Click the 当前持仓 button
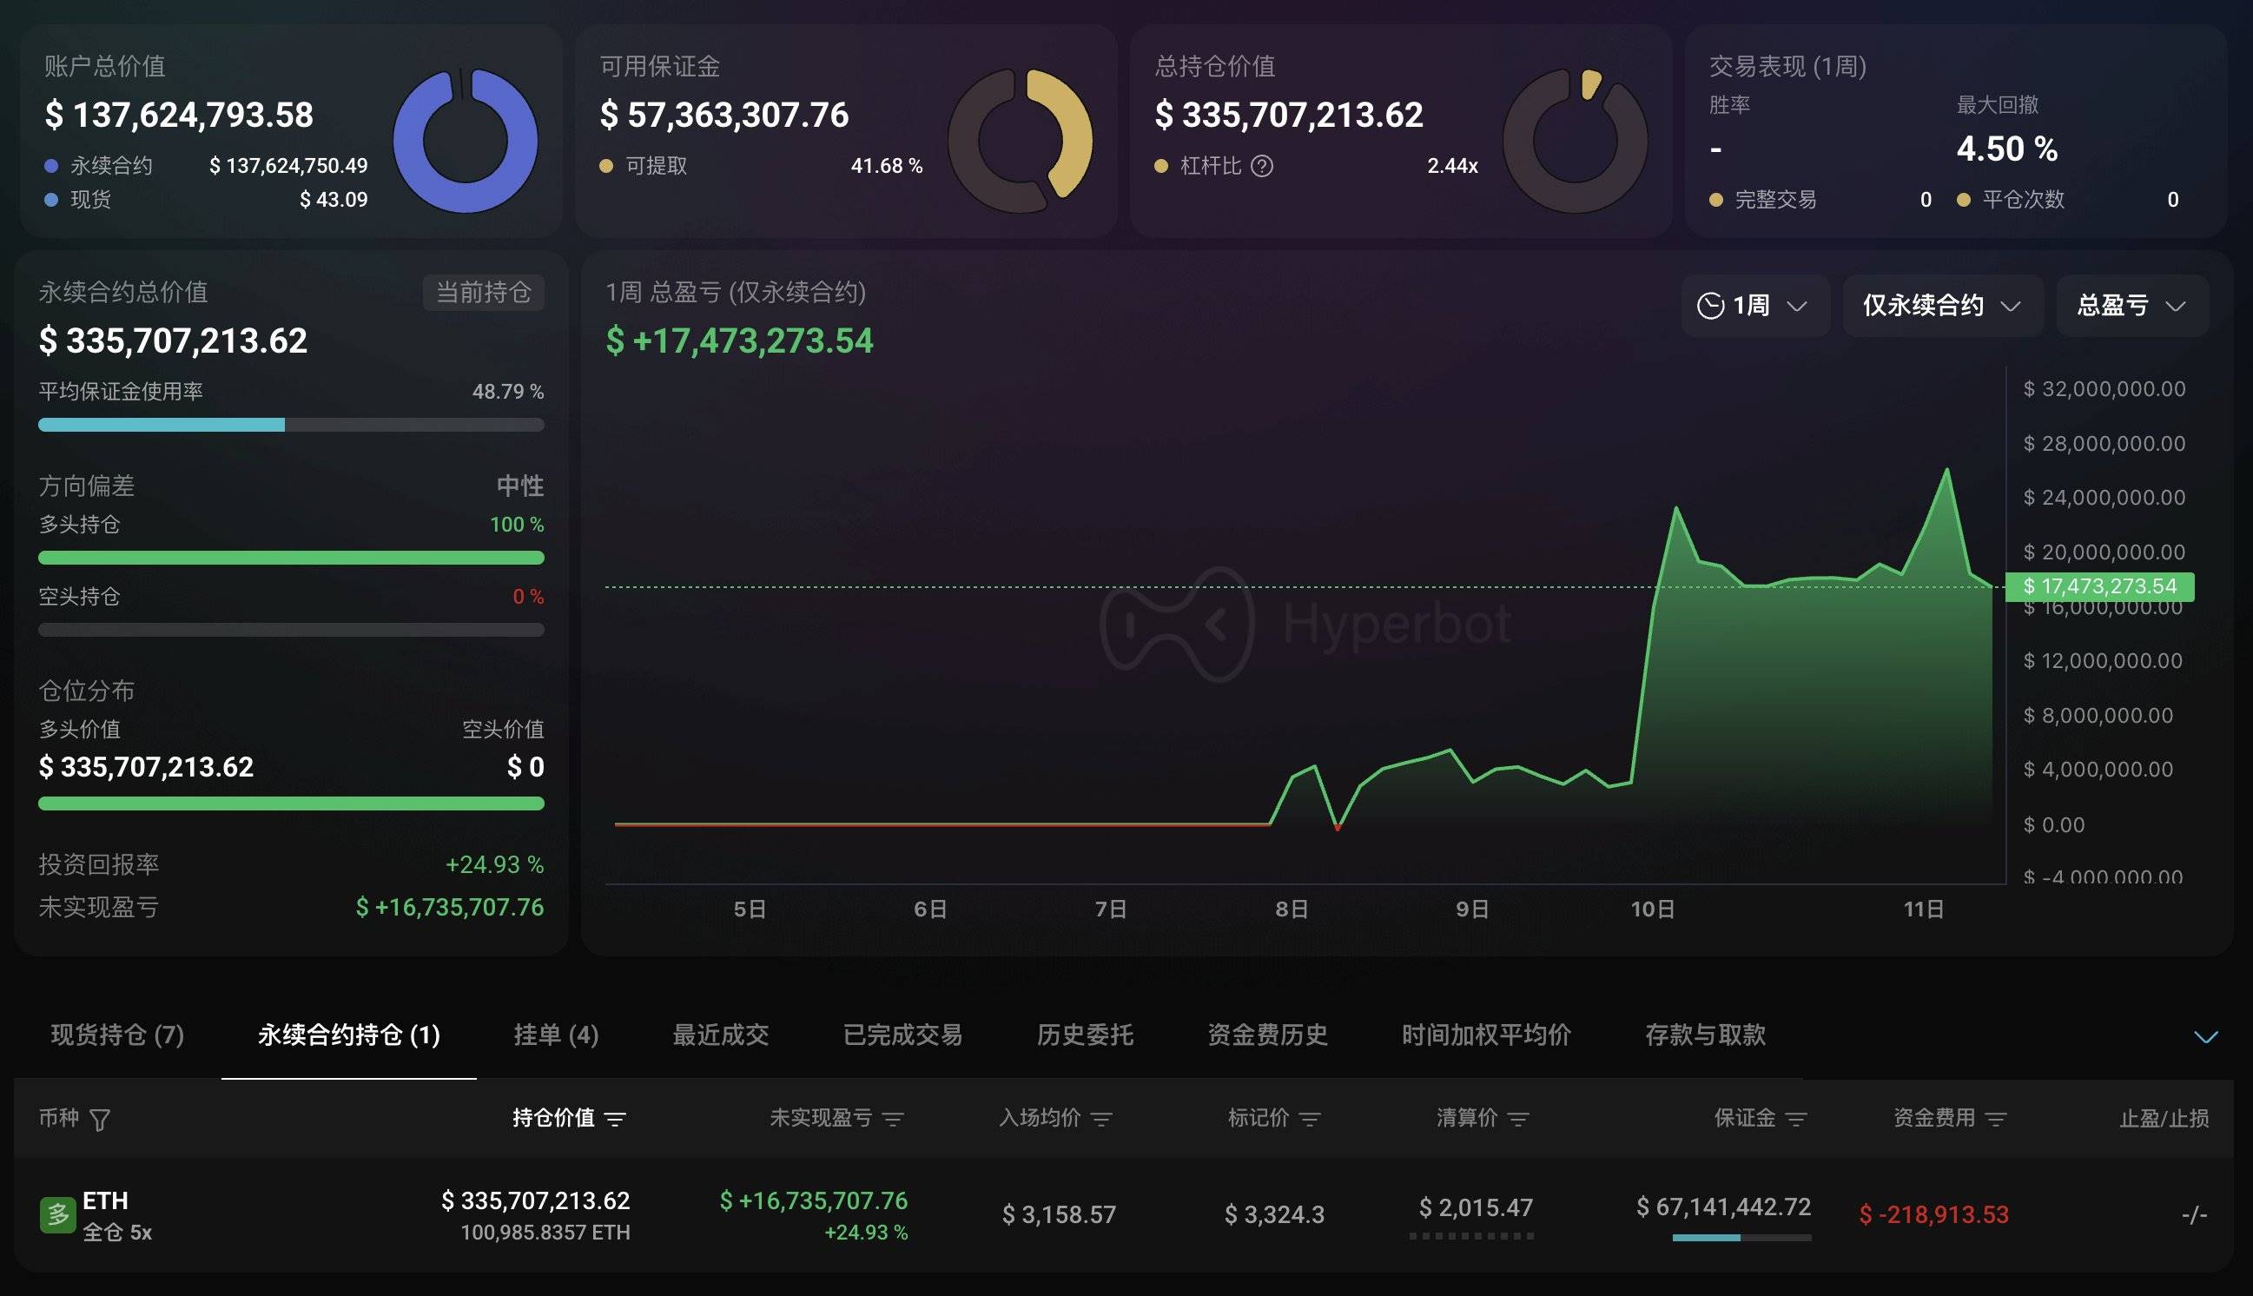2253x1296 pixels. (483, 293)
